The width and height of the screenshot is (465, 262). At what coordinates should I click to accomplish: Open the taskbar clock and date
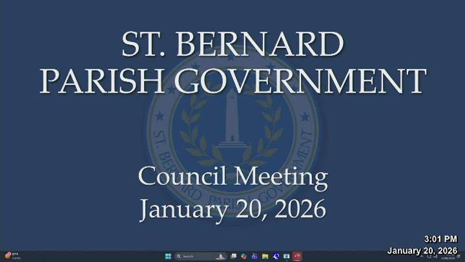pyautogui.click(x=448, y=257)
